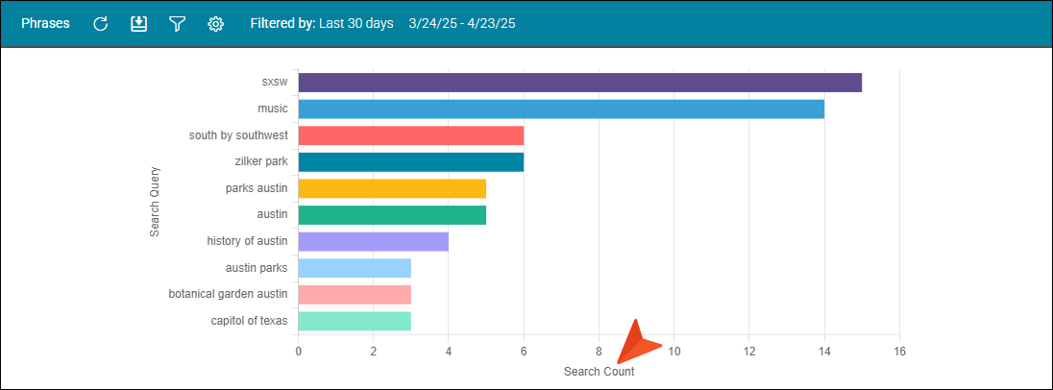Click the lavender history of austin bar
1053x390 pixels.
[x=374, y=242]
